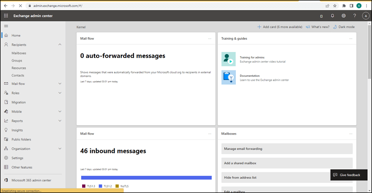Viewport: 372px width, 193px height.
Task: Click 0 auto-forwarded messages heading
Action: (x=122, y=56)
